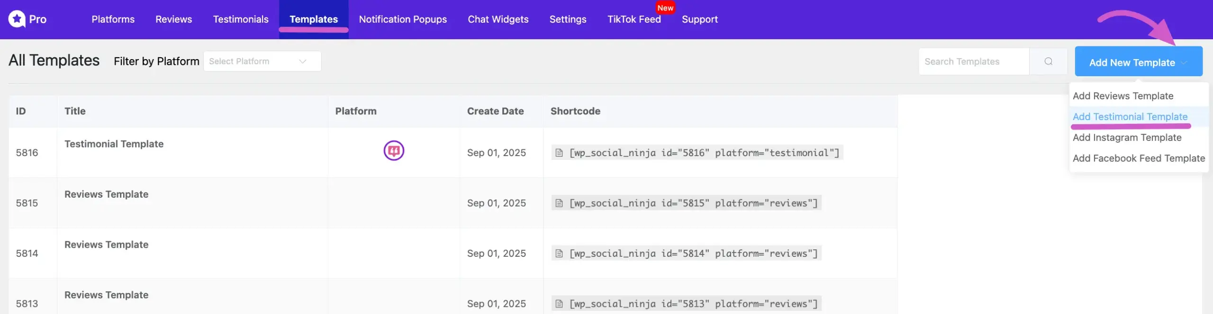This screenshot has height=314, width=1213.
Task: Open the Notification Popups tab
Action: point(403,19)
